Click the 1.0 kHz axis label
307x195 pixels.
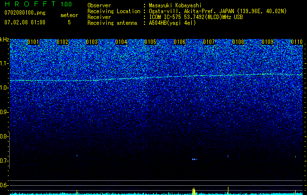click(x=4, y=88)
